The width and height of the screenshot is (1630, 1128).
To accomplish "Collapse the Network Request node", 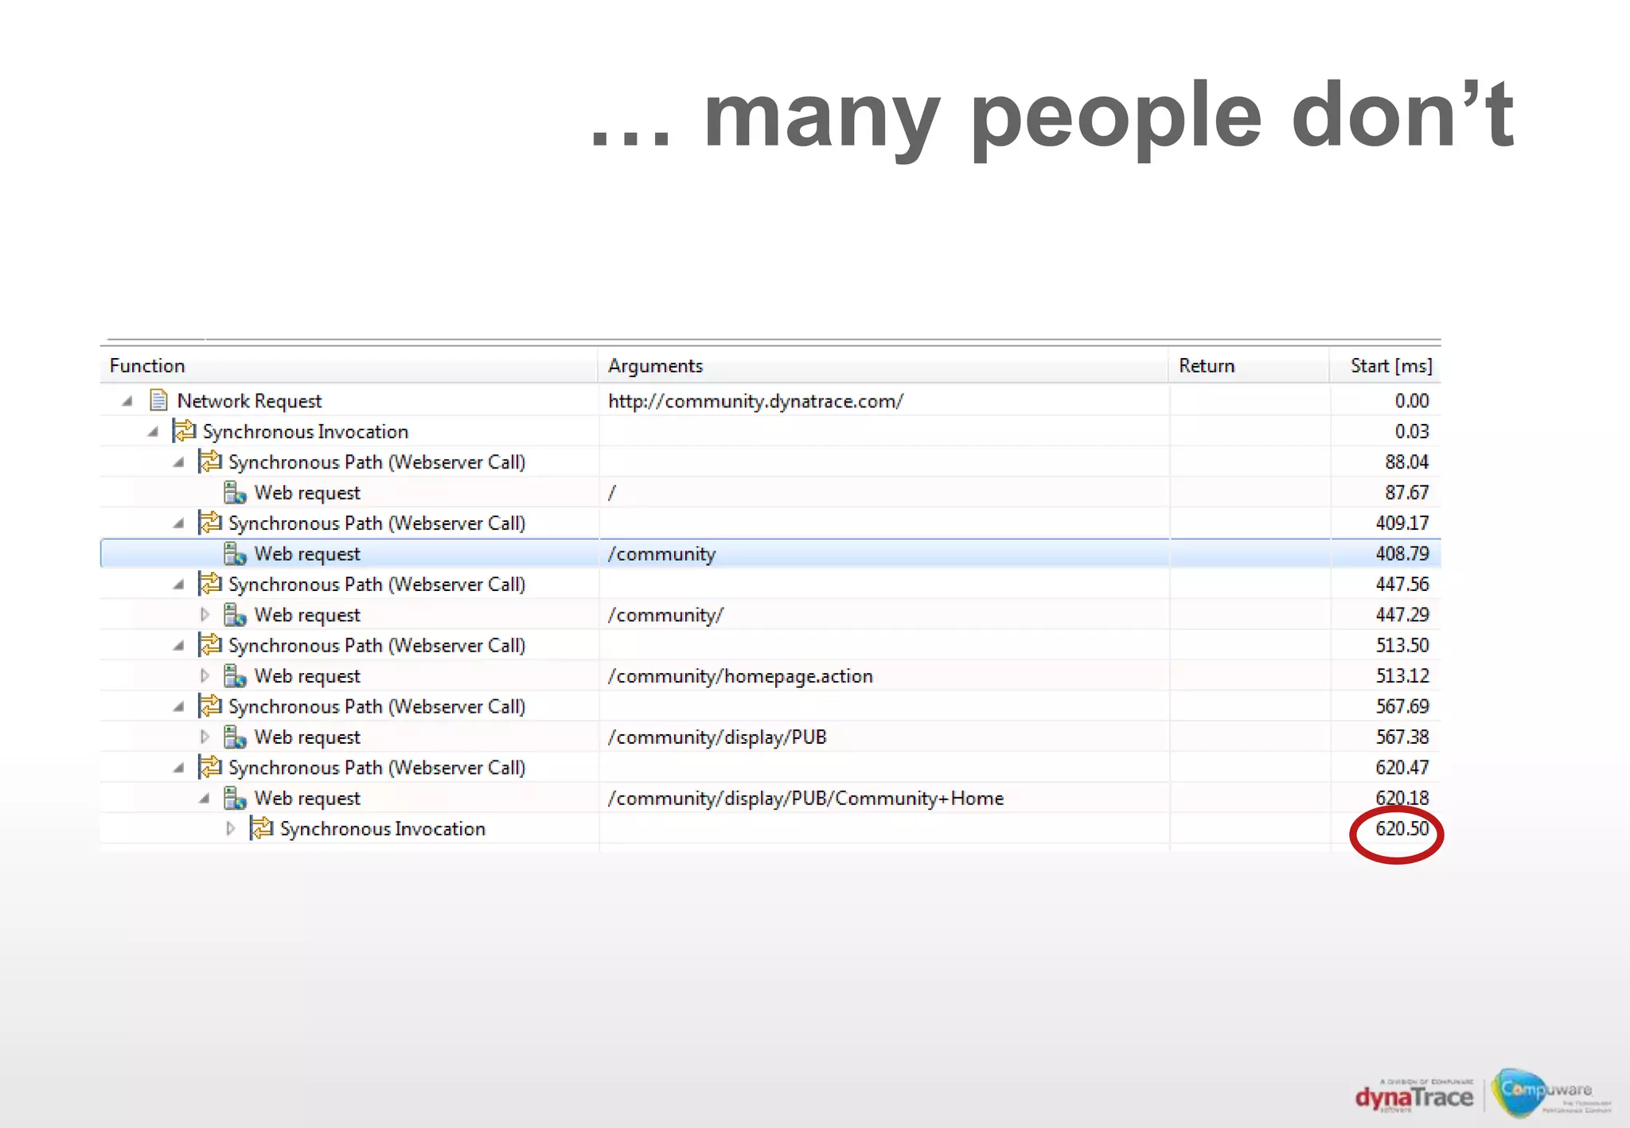I will [127, 401].
